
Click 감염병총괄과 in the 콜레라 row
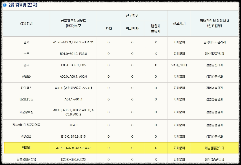point(214,76)
